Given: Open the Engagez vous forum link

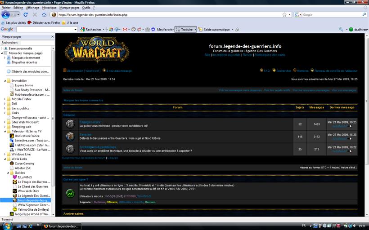Looking at the screenshot, I should click(x=90, y=122).
